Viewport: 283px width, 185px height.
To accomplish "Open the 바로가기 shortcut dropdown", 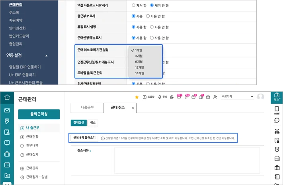I will 237,97.
